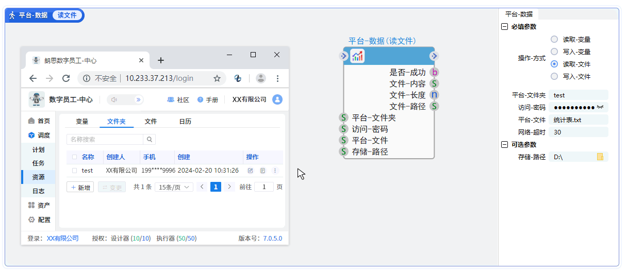Image resolution: width=627 pixels, height=270 pixels.
Task: Click the 是否-成功 output port
Action: pos(435,73)
